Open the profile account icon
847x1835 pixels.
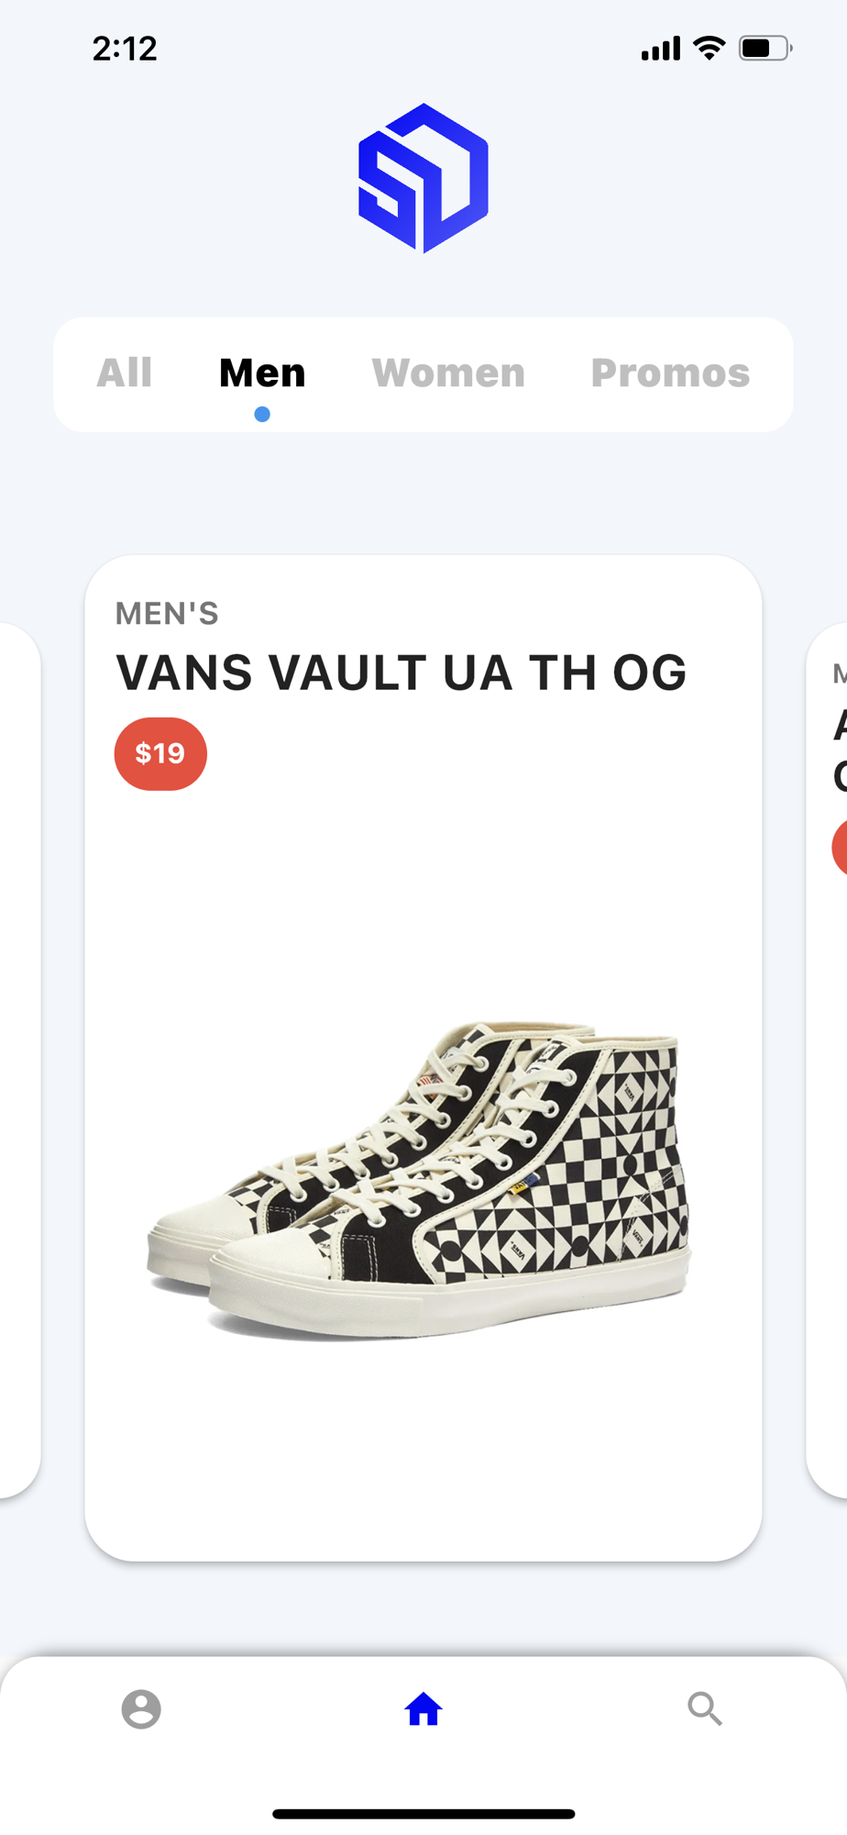[x=141, y=1709]
